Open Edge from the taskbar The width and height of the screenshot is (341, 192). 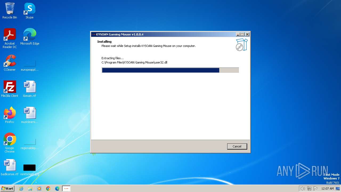click(x=57, y=189)
